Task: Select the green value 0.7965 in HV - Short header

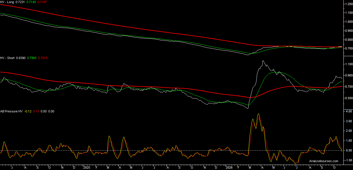Action: (x=32, y=58)
